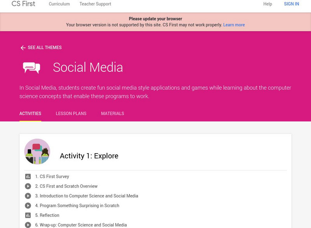Open 3. Introduction to Computer Science and Social Media
Image resolution: width=311 pixels, height=228 pixels.
pos(87,196)
